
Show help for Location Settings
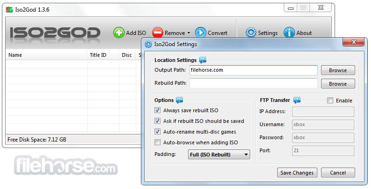[203, 60]
